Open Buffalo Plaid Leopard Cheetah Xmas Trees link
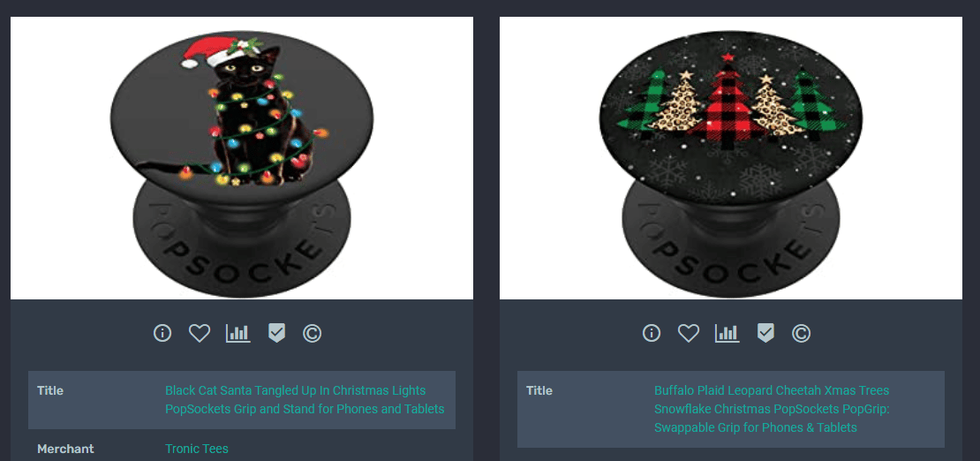Viewport: 980px width, 461px height. coord(772,409)
